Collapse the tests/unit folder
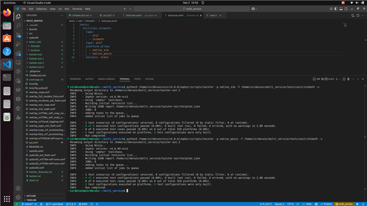Image resolution: width=367 pixels, height=206 pixels. pyautogui.click(x=44, y=42)
